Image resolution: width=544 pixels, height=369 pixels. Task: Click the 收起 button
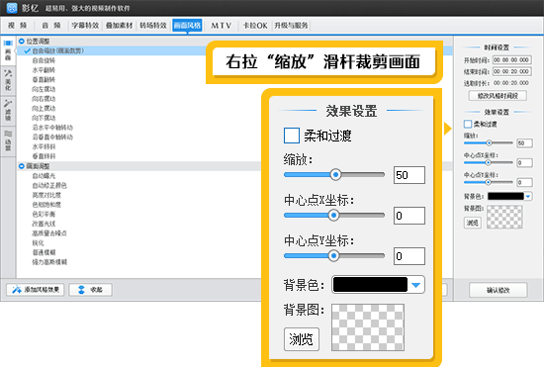(x=91, y=290)
